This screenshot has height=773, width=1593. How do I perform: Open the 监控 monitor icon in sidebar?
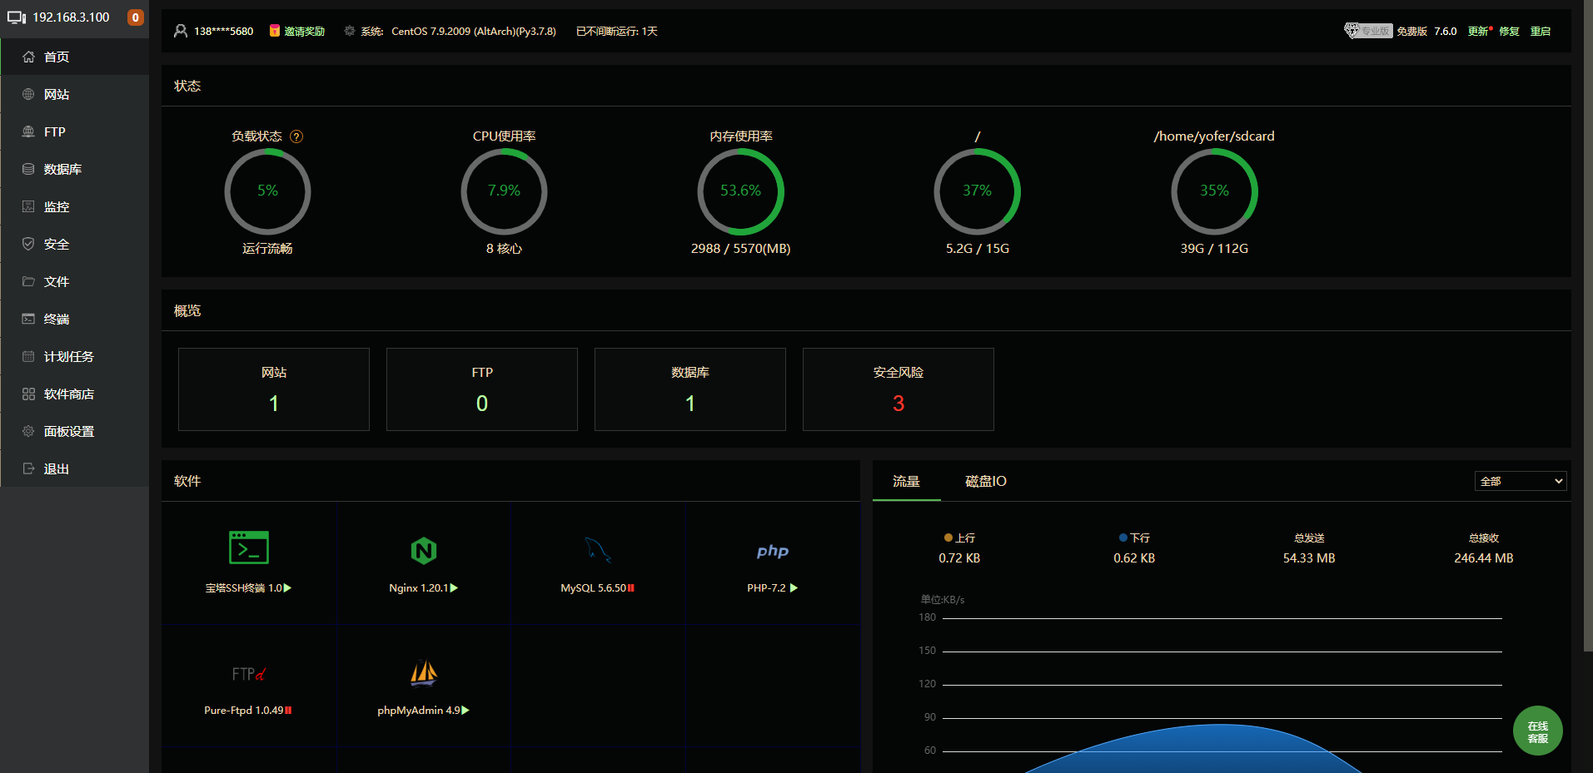pos(28,206)
